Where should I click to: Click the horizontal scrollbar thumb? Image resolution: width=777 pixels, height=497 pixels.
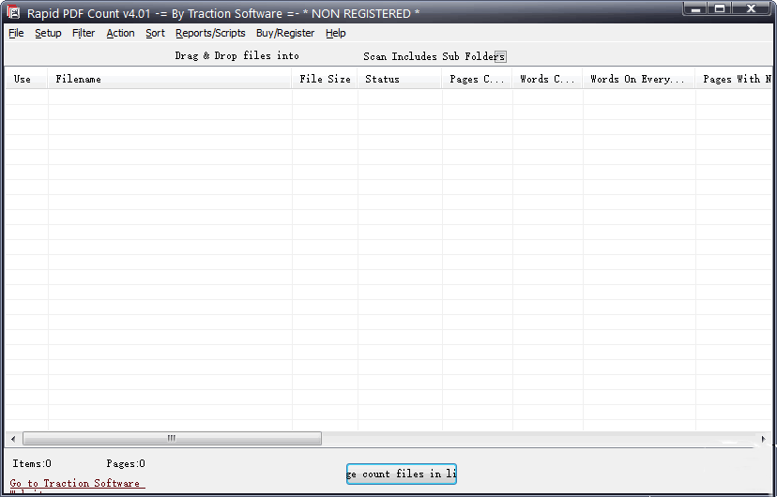pyautogui.click(x=172, y=439)
